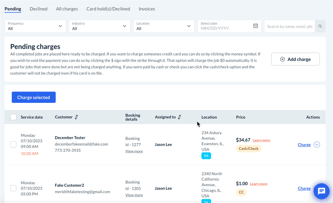
Task: Select the Fake Customer2 row checkbox
Action: pos(13,188)
